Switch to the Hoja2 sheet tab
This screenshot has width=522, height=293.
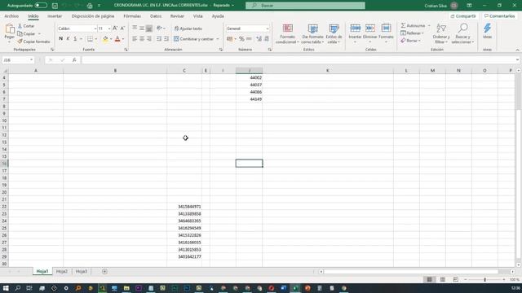(x=62, y=271)
